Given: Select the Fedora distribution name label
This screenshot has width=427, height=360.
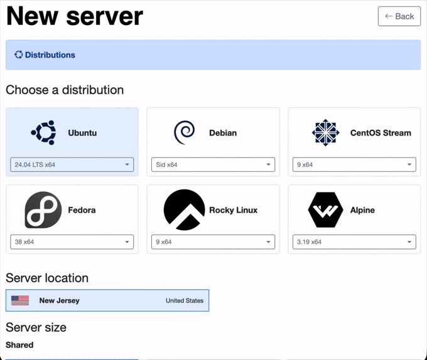Looking at the screenshot, I should point(82,210).
